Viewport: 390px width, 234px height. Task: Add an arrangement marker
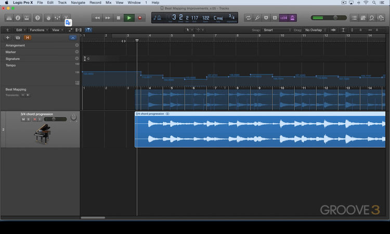coord(77,45)
